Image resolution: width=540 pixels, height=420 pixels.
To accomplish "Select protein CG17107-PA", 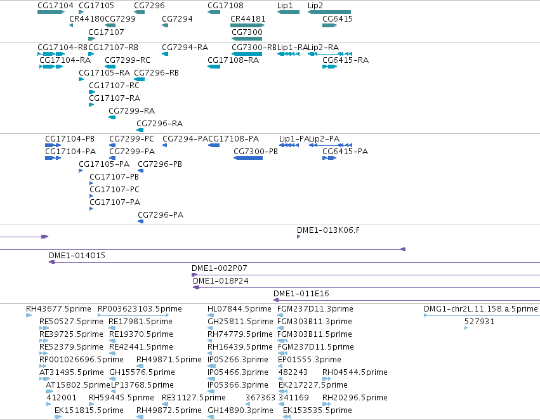I will [91, 209].
